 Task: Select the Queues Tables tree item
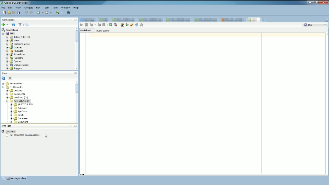tap(21, 65)
